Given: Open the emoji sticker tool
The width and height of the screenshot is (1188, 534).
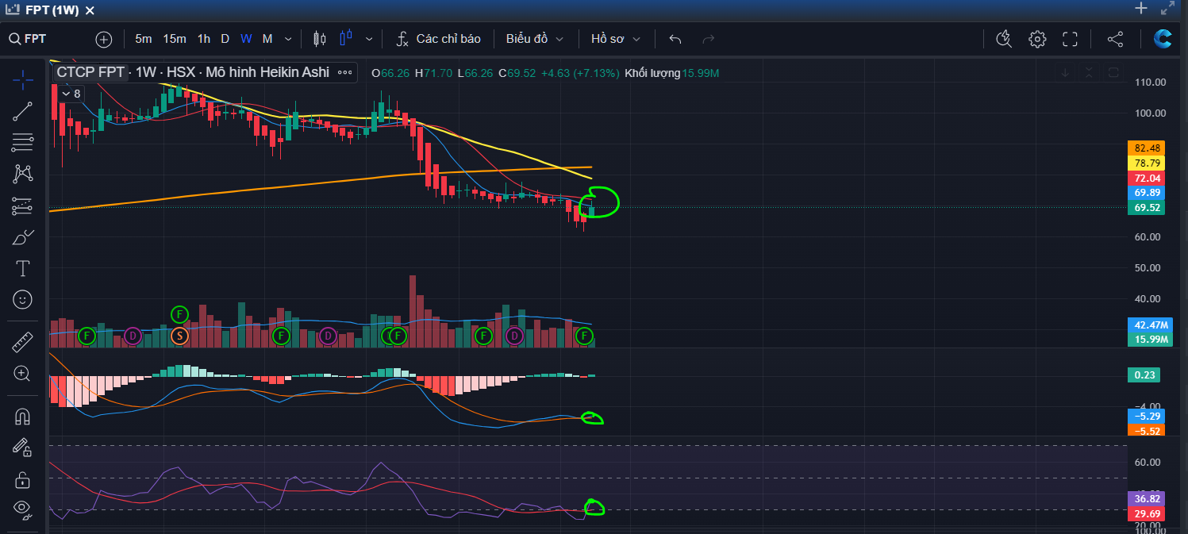Looking at the screenshot, I should click(23, 300).
